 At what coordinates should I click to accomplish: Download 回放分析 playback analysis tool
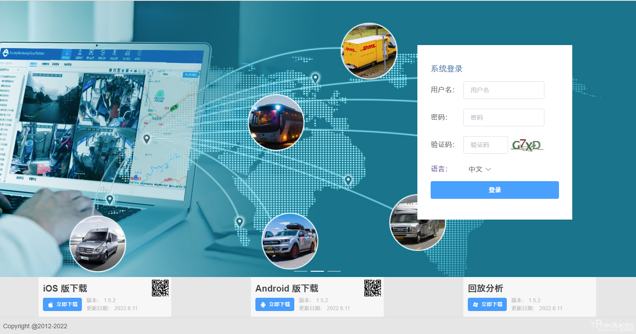[x=487, y=304]
